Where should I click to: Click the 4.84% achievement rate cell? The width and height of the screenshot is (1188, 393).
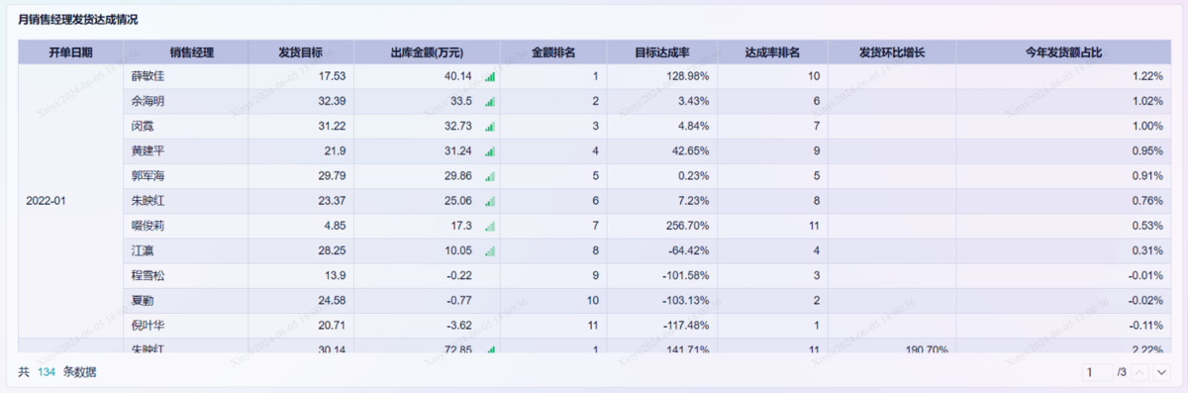coord(662,126)
